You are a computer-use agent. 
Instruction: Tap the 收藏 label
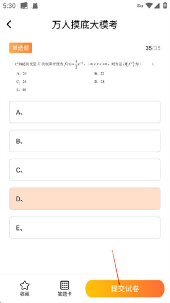coord(25,294)
